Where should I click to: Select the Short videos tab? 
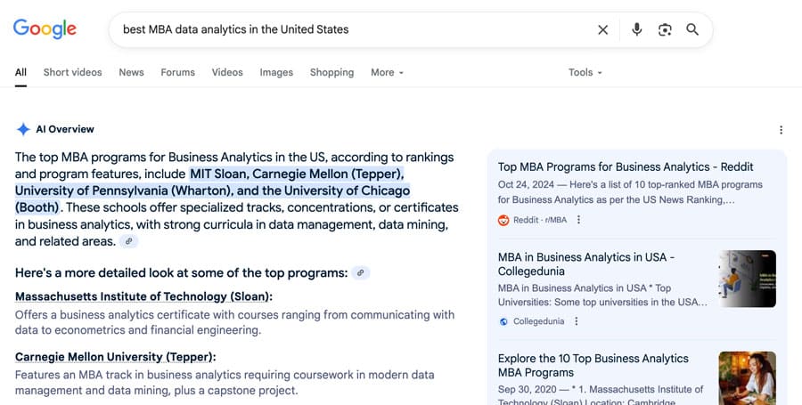click(73, 72)
